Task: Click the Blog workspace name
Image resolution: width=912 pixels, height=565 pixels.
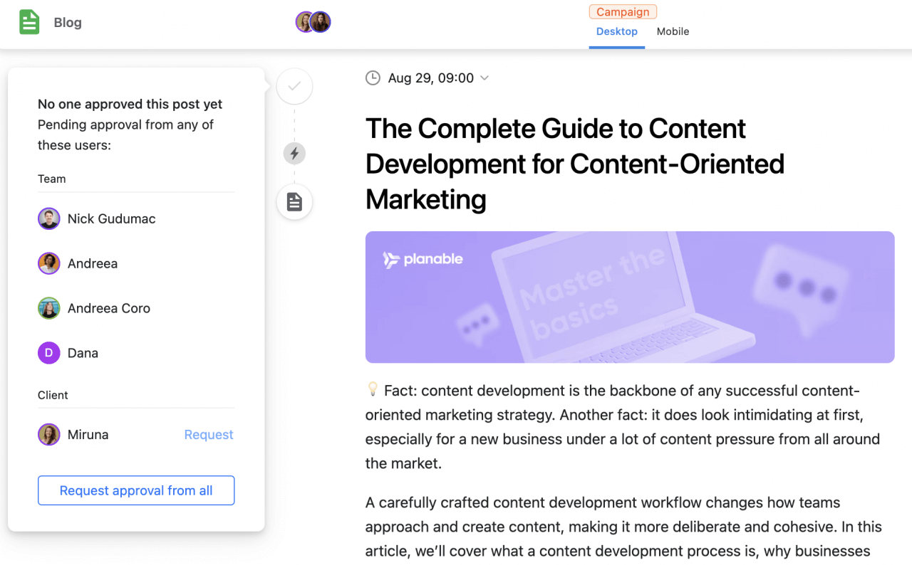Action: (x=68, y=22)
